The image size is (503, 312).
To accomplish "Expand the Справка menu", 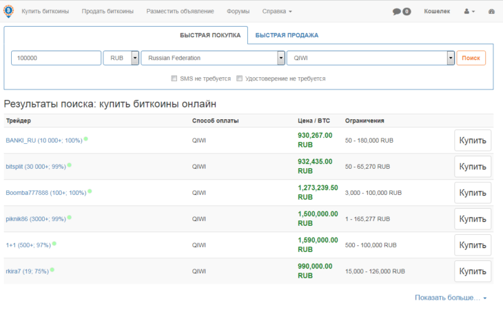I will (x=277, y=11).
